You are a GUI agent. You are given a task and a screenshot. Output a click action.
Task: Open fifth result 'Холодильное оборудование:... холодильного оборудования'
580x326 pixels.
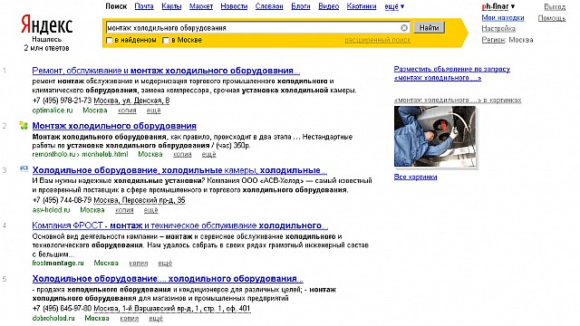(x=168, y=279)
